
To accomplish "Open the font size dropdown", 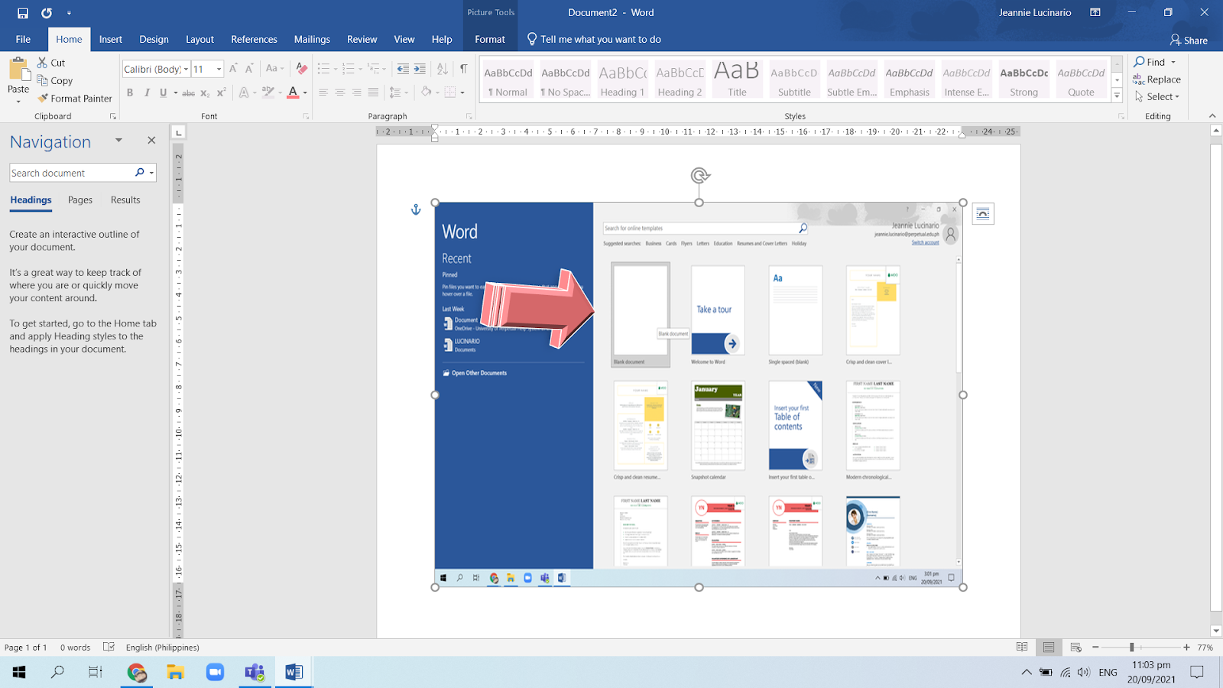I will pyautogui.click(x=219, y=69).
